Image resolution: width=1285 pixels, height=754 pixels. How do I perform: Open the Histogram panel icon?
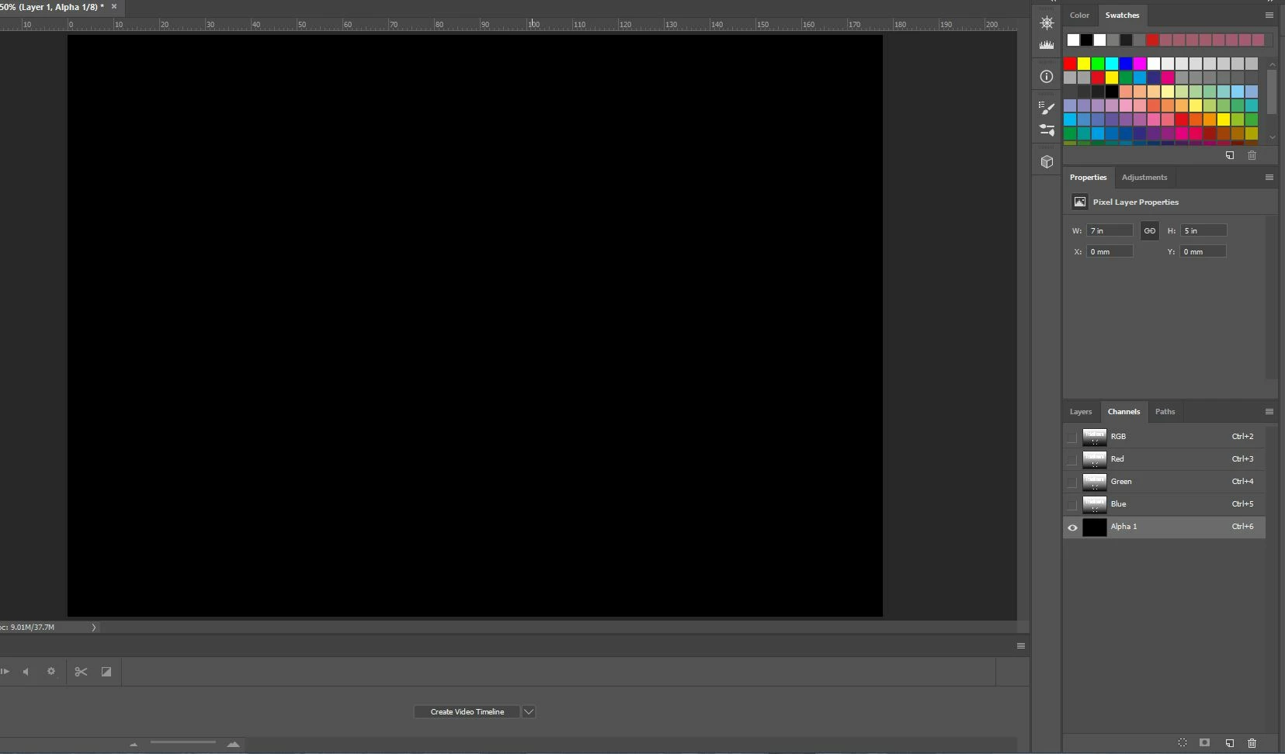coord(1047,45)
